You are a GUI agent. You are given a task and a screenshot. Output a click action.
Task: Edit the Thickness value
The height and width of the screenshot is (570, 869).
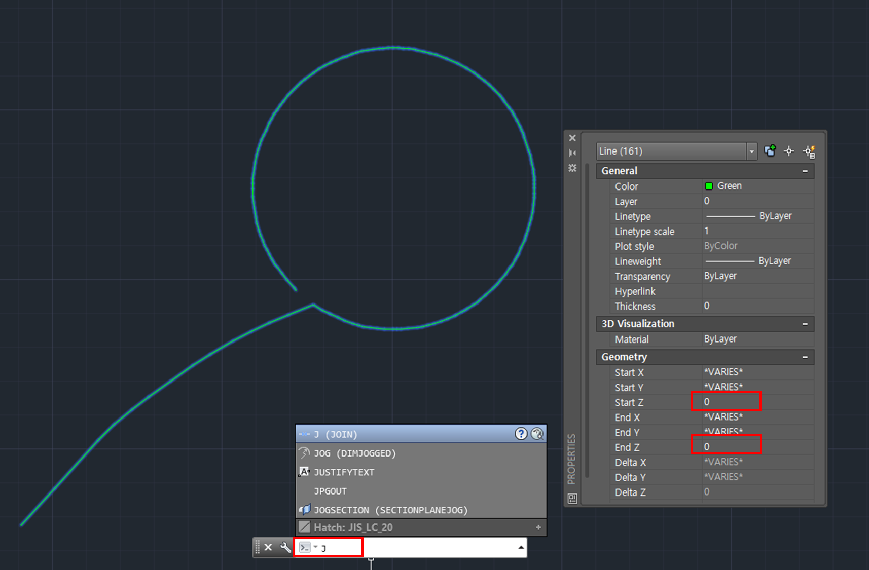click(758, 306)
